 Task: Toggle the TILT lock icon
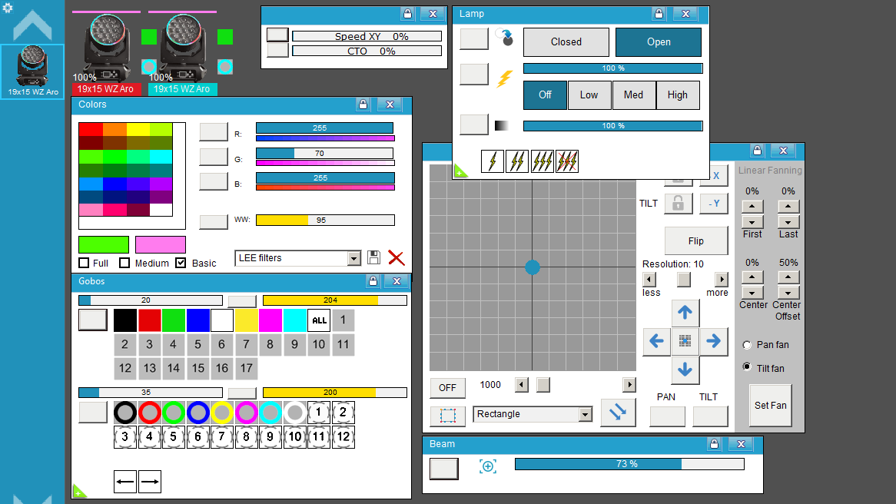pos(679,204)
